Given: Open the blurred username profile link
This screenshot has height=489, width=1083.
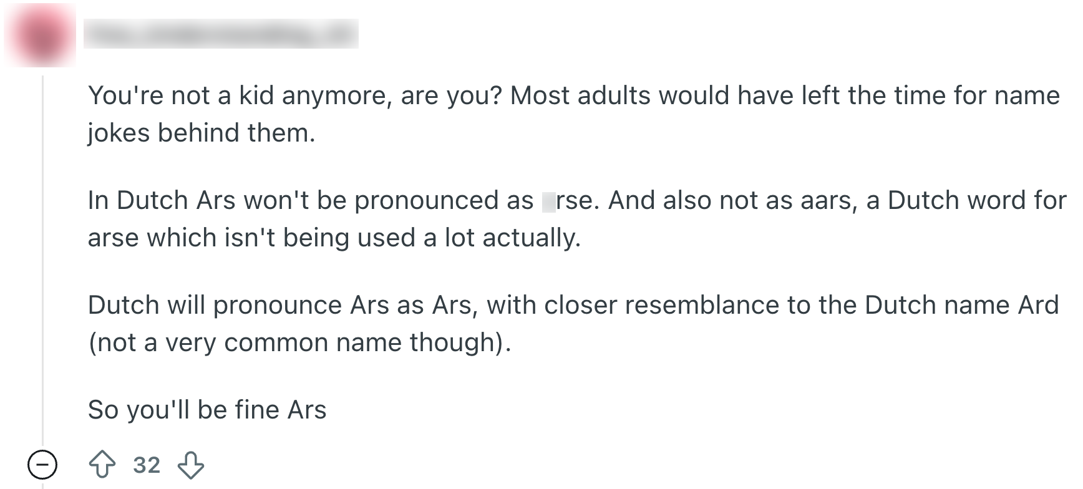Looking at the screenshot, I should coord(221,34).
